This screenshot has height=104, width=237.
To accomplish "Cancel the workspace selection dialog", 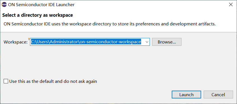I will tap(218, 95).
